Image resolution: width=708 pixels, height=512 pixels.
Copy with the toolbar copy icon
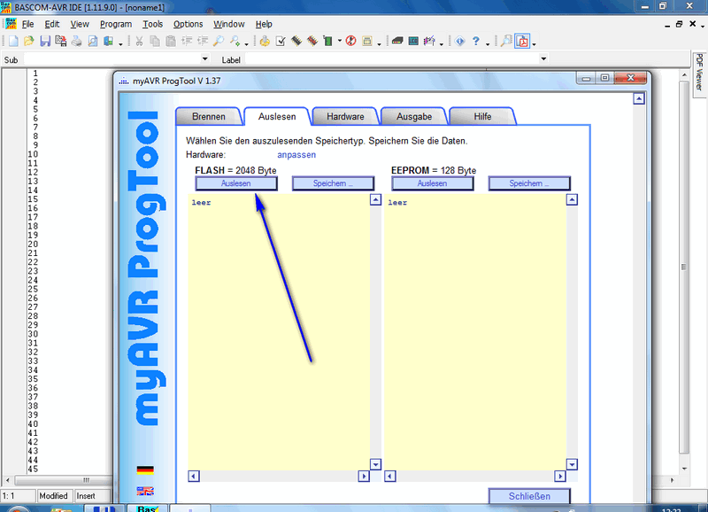click(x=155, y=41)
